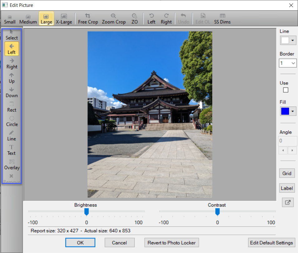The width and height of the screenshot is (298, 253).
Task: Select the Text annotation tool
Action: point(12,150)
